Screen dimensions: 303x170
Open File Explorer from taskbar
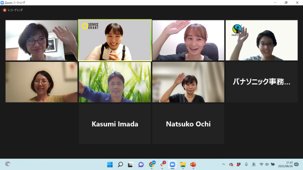point(183,164)
